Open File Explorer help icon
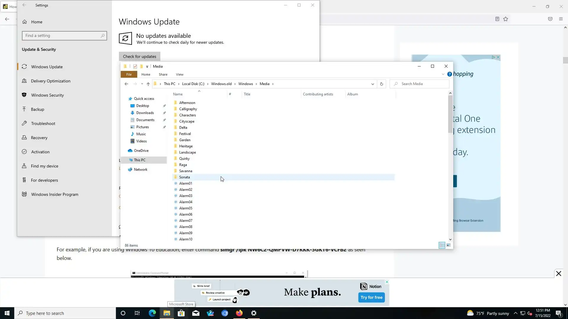The image size is (568, 319). click(450, 74)
